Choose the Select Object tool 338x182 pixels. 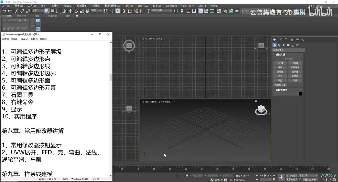47,11
